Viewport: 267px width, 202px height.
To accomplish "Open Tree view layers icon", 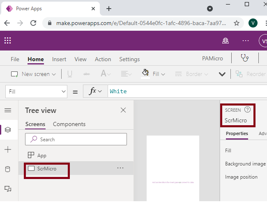I will point(8,130).
